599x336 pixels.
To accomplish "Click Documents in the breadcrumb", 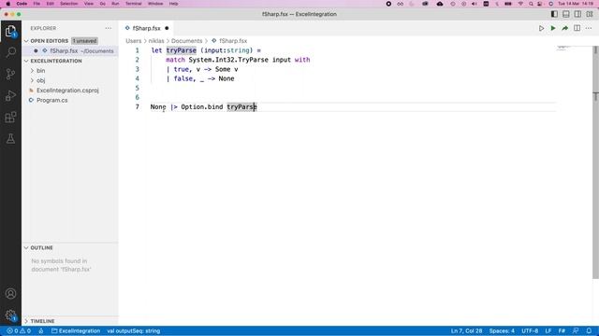I will click(x=186, y=41).
